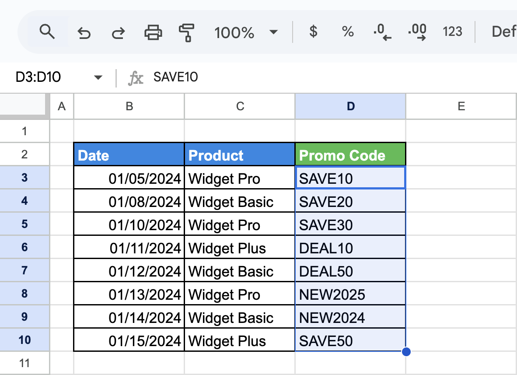The height and width of the screenshot is (375, 517).
Task: Format selection as currency
Action: tap(313, 32)
